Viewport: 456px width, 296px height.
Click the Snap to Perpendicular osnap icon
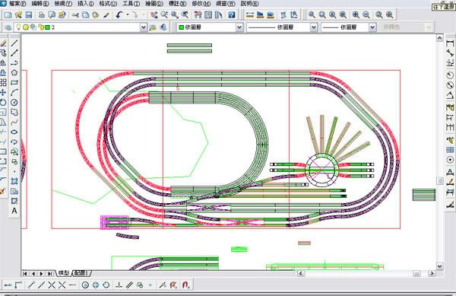coord(119,285)
